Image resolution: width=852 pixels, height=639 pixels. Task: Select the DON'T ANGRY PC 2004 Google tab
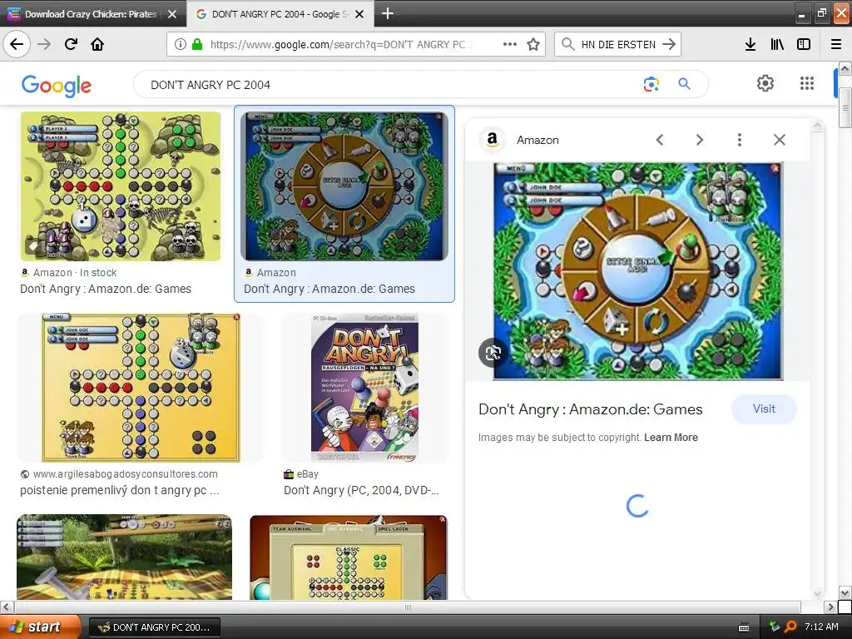(280, 14)
